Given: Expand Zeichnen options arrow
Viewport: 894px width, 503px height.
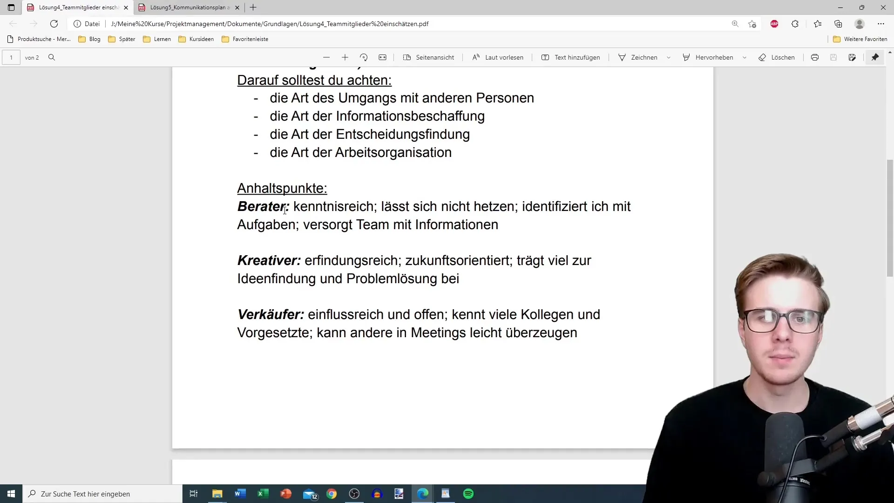Looking at the screenshot, I should (x=669, y=57).
